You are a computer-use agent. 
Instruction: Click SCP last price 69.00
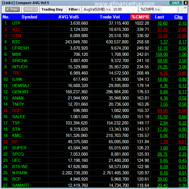click(x=162, y=111)
